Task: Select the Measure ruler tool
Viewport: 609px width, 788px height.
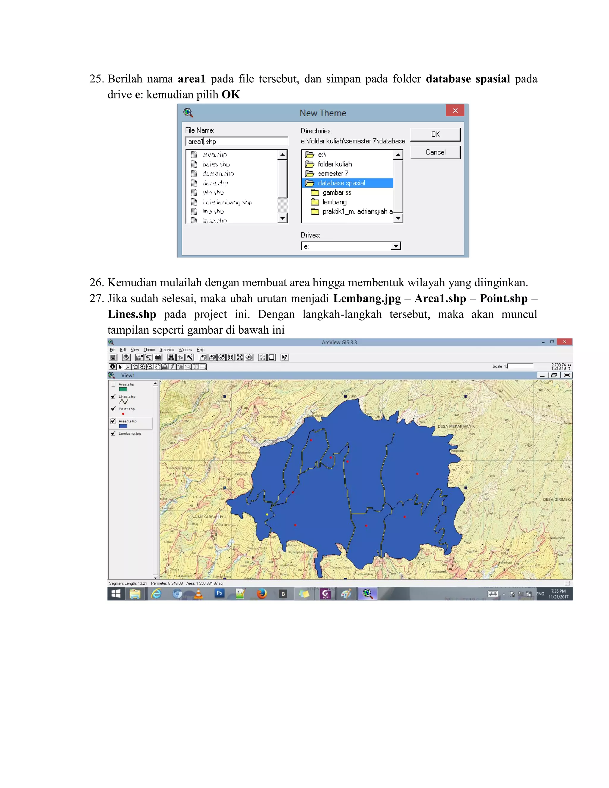Action: 165,367
